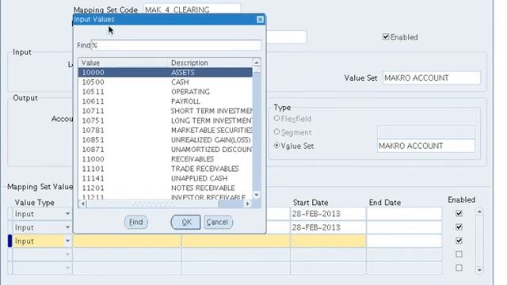
Task: Toggle Enabled checkbox in second mapping row
Action: click(459, 227)
